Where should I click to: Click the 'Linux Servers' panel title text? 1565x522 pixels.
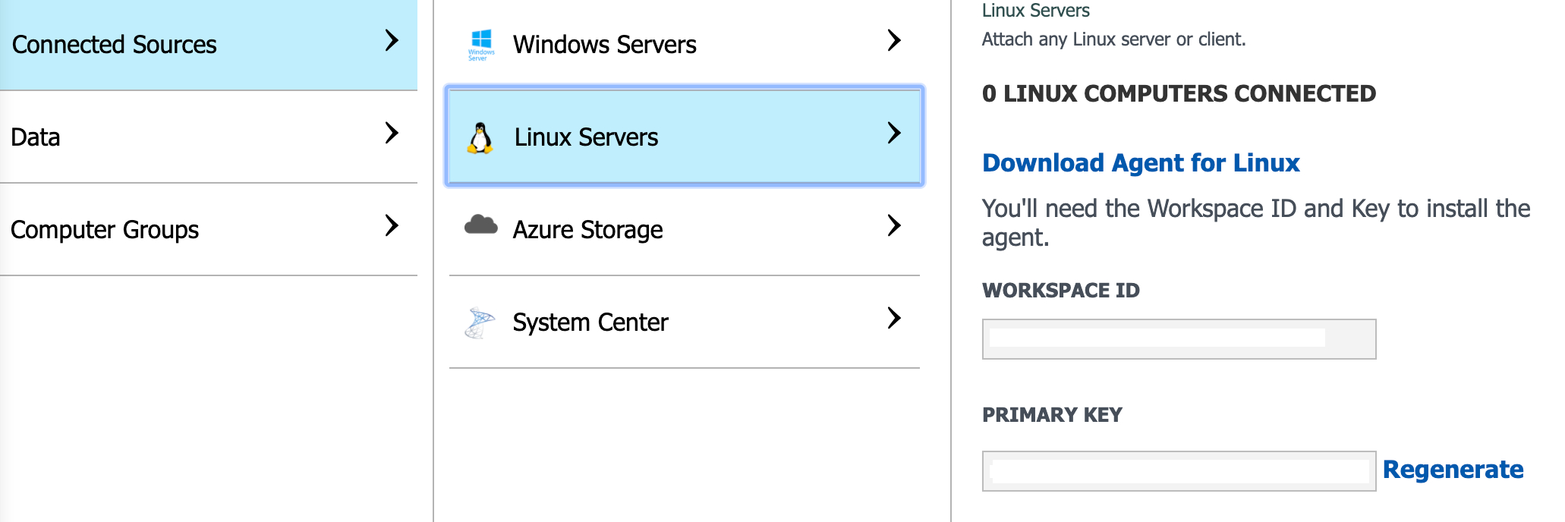[1035, 11]
